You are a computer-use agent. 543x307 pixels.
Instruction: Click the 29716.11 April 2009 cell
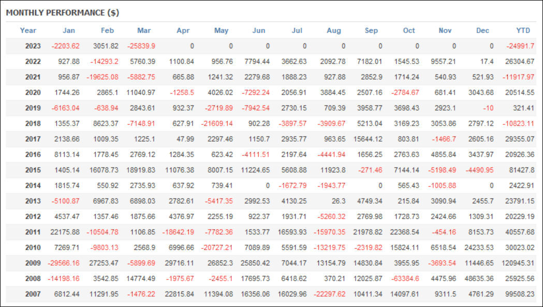tap(180, 263)
